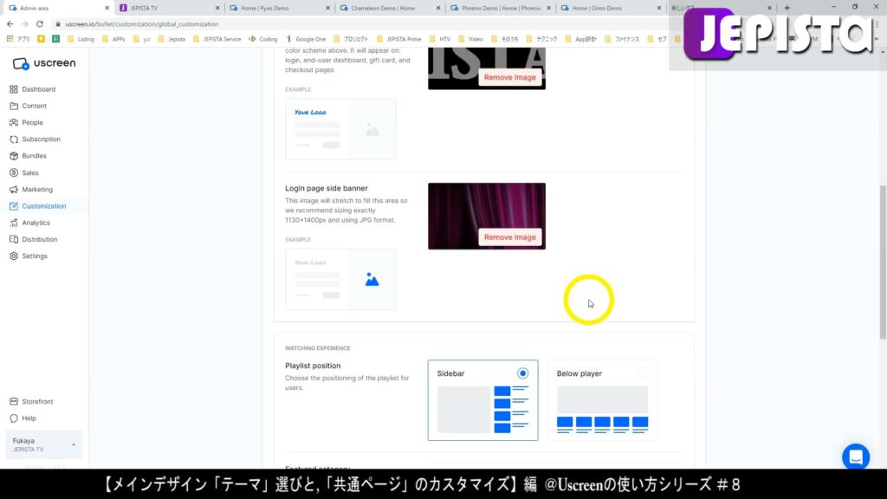This screenshot has height=499, width=887.
Task: Click the browser address bar
Action: tap(362, 24)
